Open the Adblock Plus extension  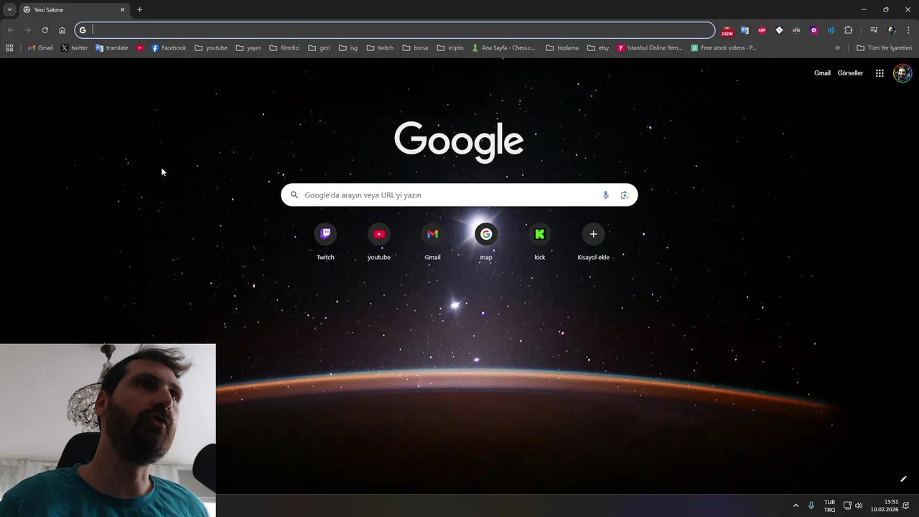[x=762, y=30]
